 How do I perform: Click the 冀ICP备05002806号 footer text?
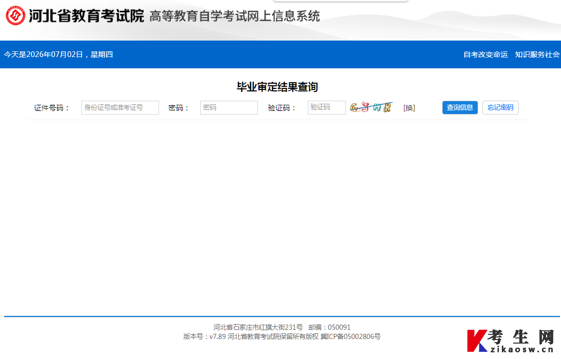coord(350,336)
